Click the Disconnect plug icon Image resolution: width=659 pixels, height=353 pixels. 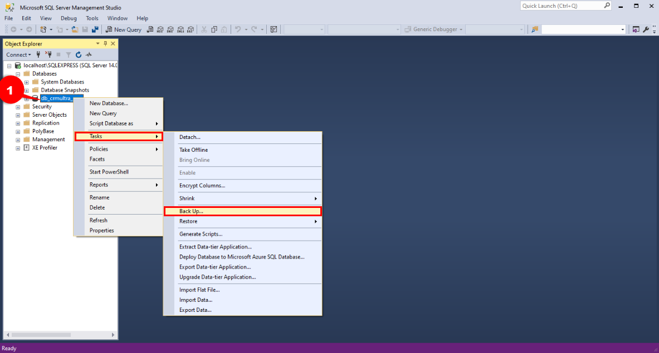(x=48, y=54)
